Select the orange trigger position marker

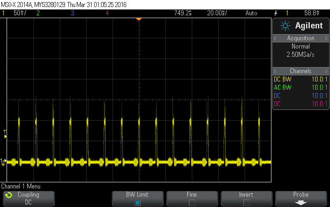coord(139,19)
